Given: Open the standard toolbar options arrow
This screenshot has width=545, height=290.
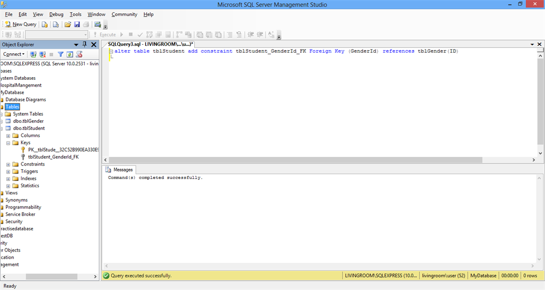Looking at the screenshot, I should pyautogui.click(x=106, y=26).
